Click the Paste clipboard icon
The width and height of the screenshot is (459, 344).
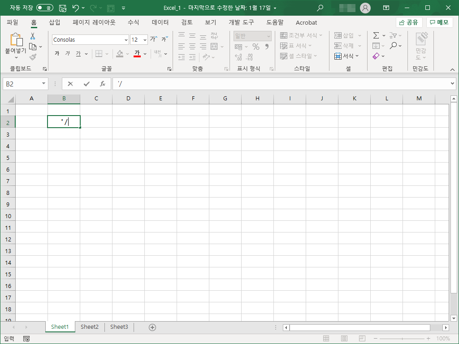click(x=16, y=40)
